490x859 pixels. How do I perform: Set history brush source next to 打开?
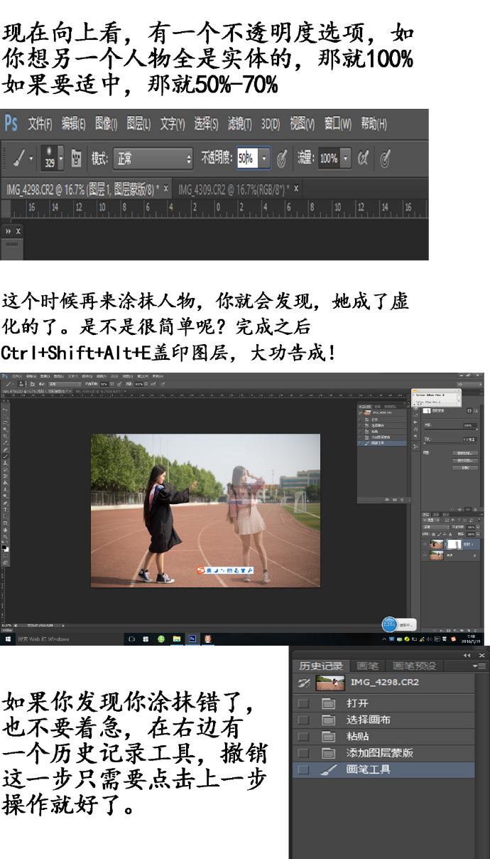(304, 703)
